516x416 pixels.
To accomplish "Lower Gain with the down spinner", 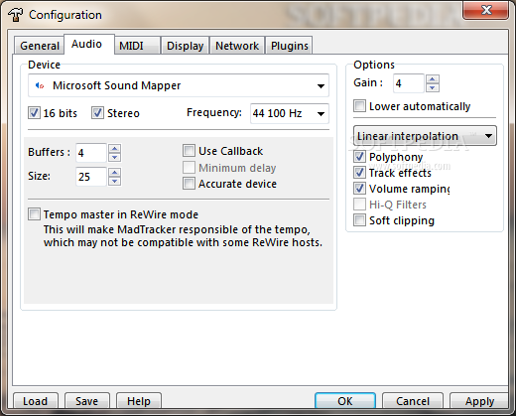I will coord(433,87).
